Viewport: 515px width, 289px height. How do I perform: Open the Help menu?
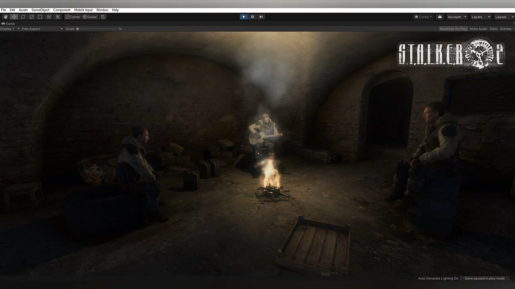tap(115, 10)
